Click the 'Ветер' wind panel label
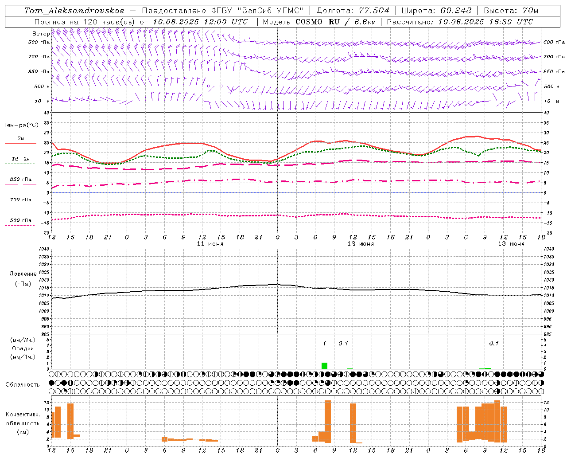This screenshot has width=567, height=454. (x=41, y=34)
